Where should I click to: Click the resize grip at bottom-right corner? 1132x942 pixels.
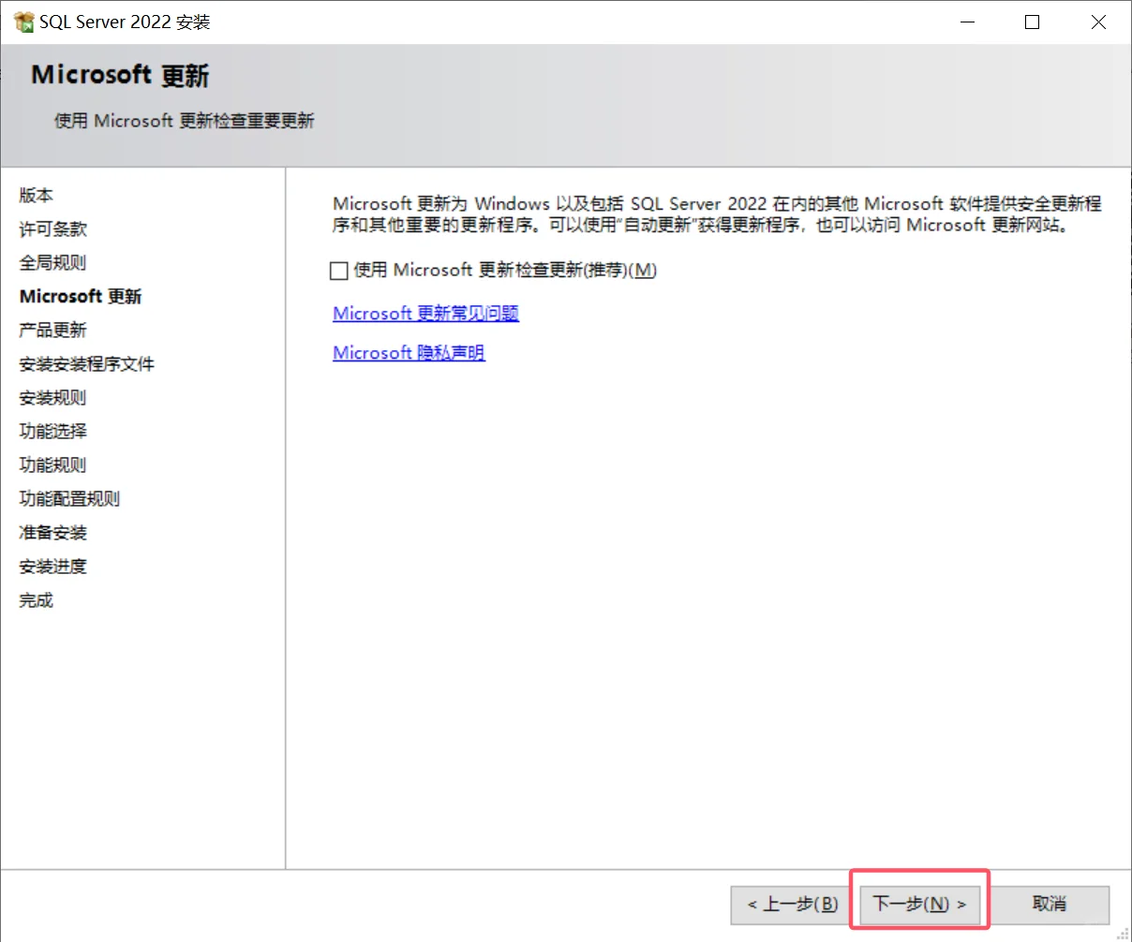1124,935
